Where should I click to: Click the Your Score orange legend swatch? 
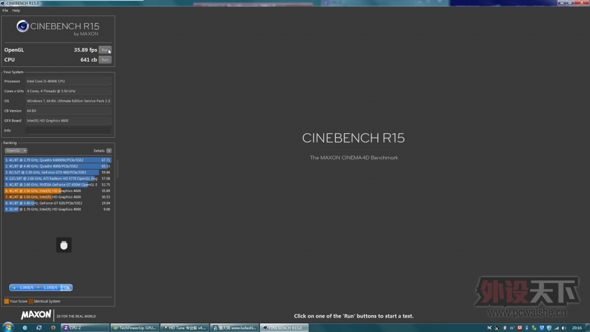[x=6, y=301]
